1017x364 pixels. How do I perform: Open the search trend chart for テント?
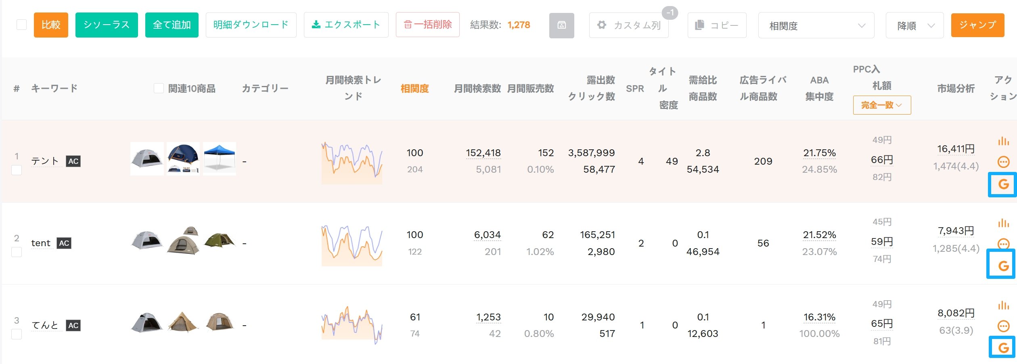coord(352,163)
